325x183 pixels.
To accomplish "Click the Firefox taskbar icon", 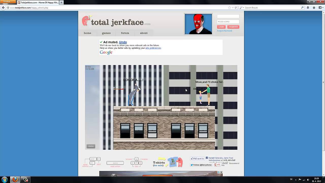I will pyautogui.click(x=15, y=180).
